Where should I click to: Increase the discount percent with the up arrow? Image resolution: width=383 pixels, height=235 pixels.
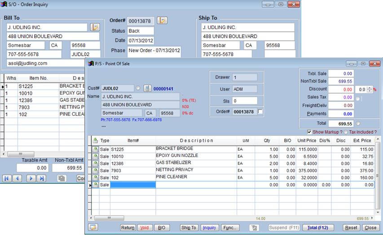[x=370, y=88]
